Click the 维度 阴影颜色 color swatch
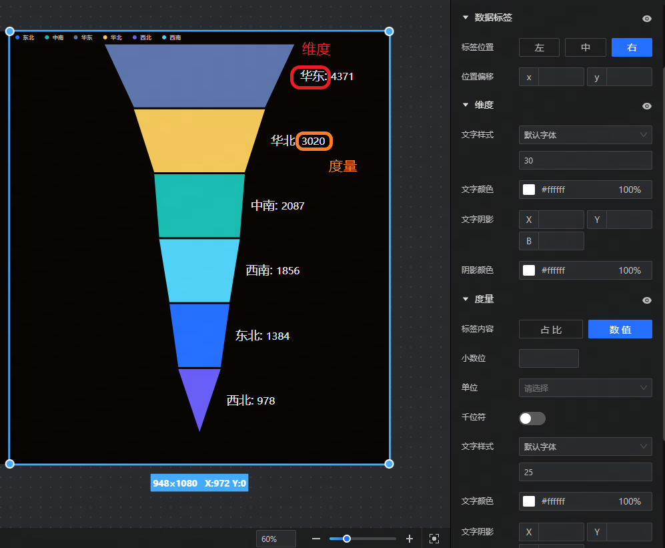 [529, 270]
